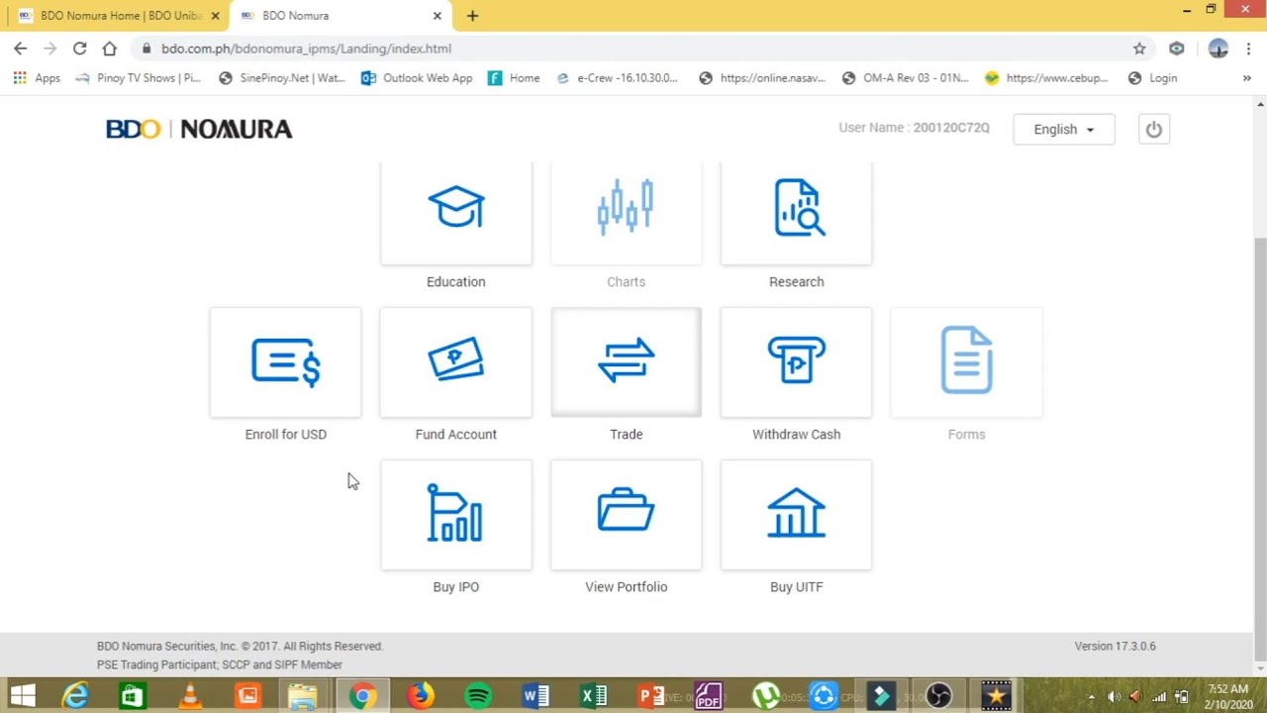Open the View Portfolio folder icon
The width and height of the screenshot is (1267, 713).
[x=626, y=510]
